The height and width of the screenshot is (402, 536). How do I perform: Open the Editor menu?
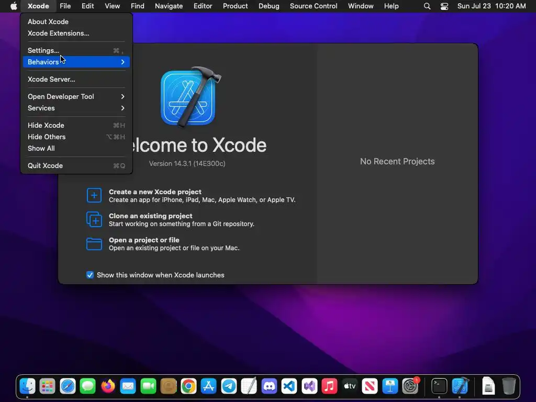(x=203, y=6)
